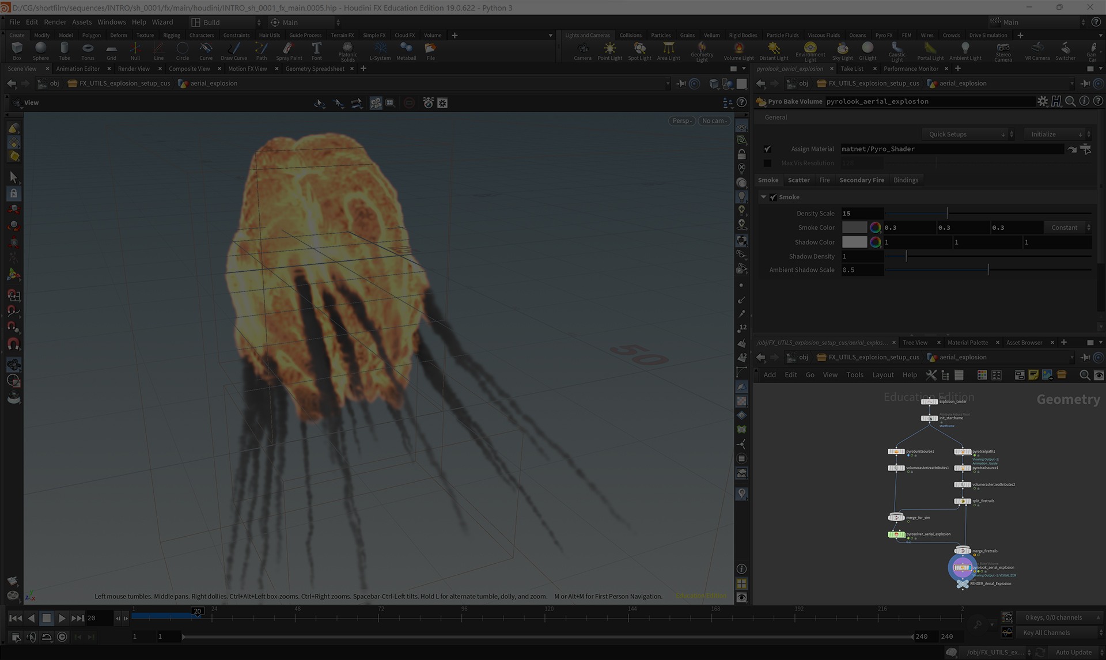Toggle the Smoke enable checkbox
Image resolution: width=1106 pixels, height=660 pixels.
tap(773, 197)
